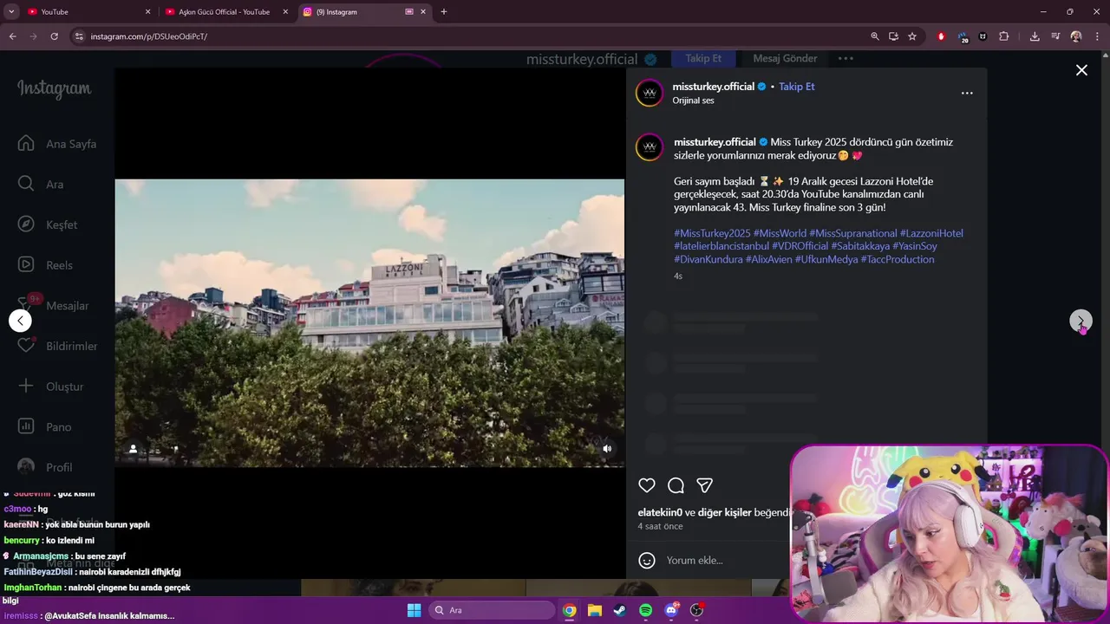
Task: Reload the Instagram page
Action: pyautogui.click(x=54, y=36)
